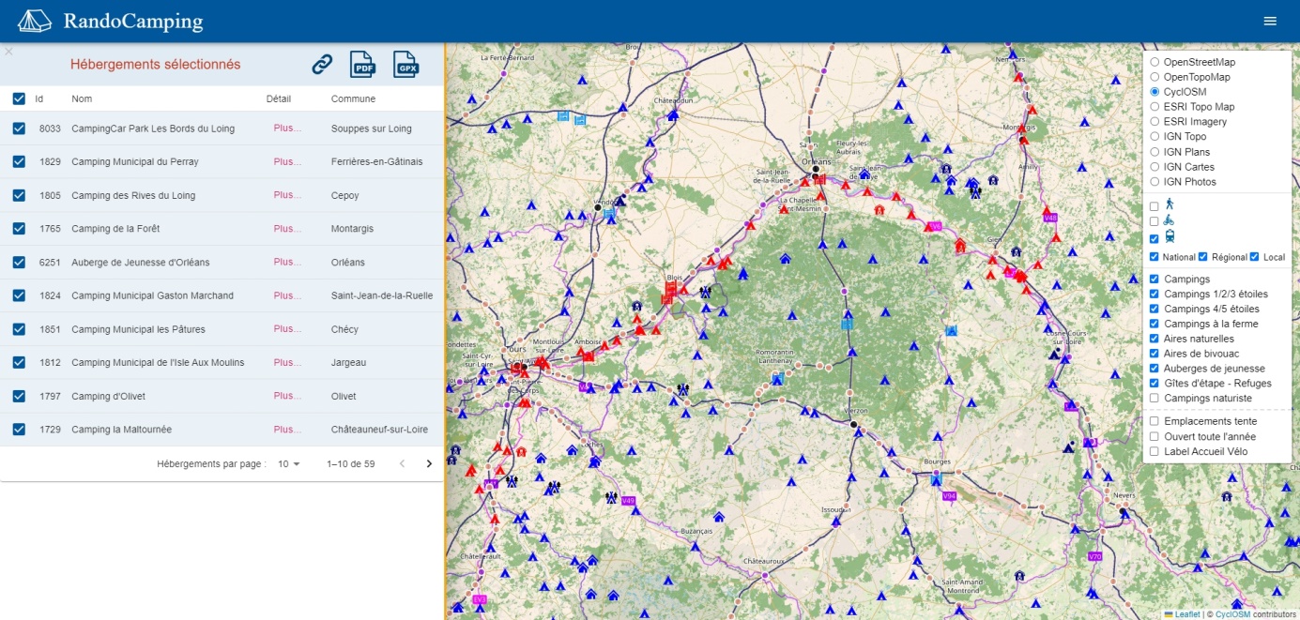Click the RandoCamping tent logo
The image size is (1300, 620).
tap(35, 21)
